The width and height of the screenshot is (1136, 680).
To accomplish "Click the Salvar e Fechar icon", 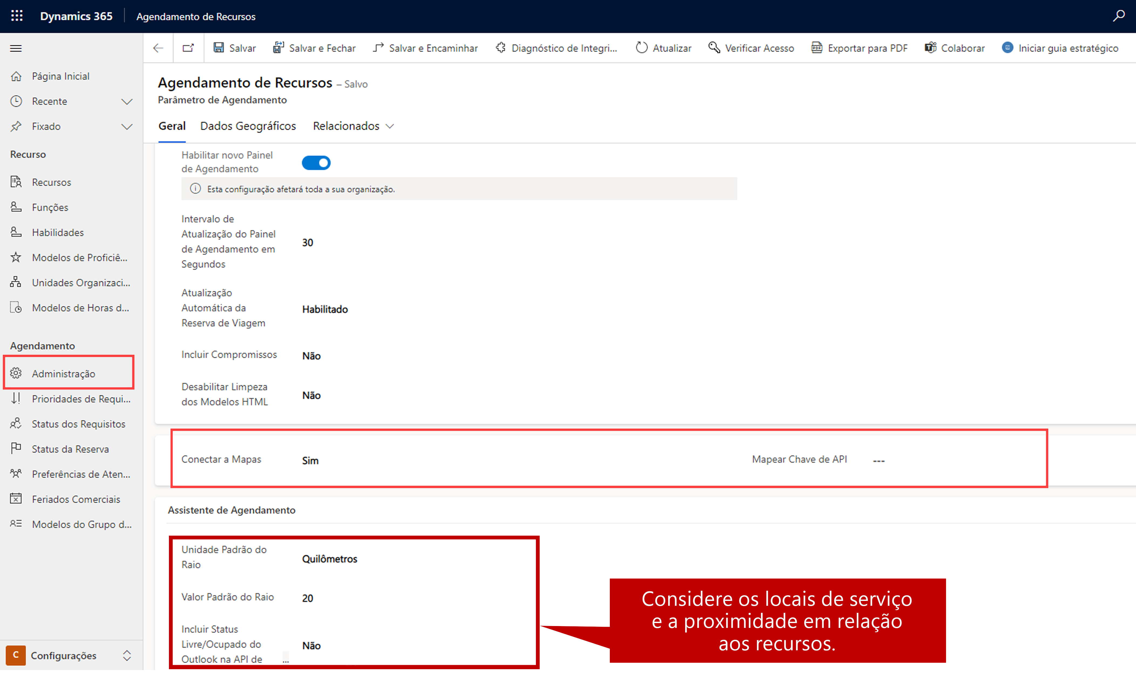I will [x=278, y=48].
